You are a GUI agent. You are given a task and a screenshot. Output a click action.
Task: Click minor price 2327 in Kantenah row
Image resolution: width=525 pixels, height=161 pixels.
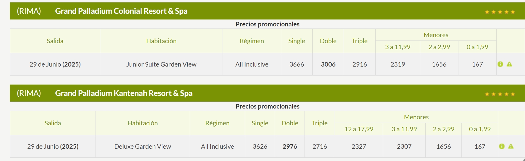359,146
